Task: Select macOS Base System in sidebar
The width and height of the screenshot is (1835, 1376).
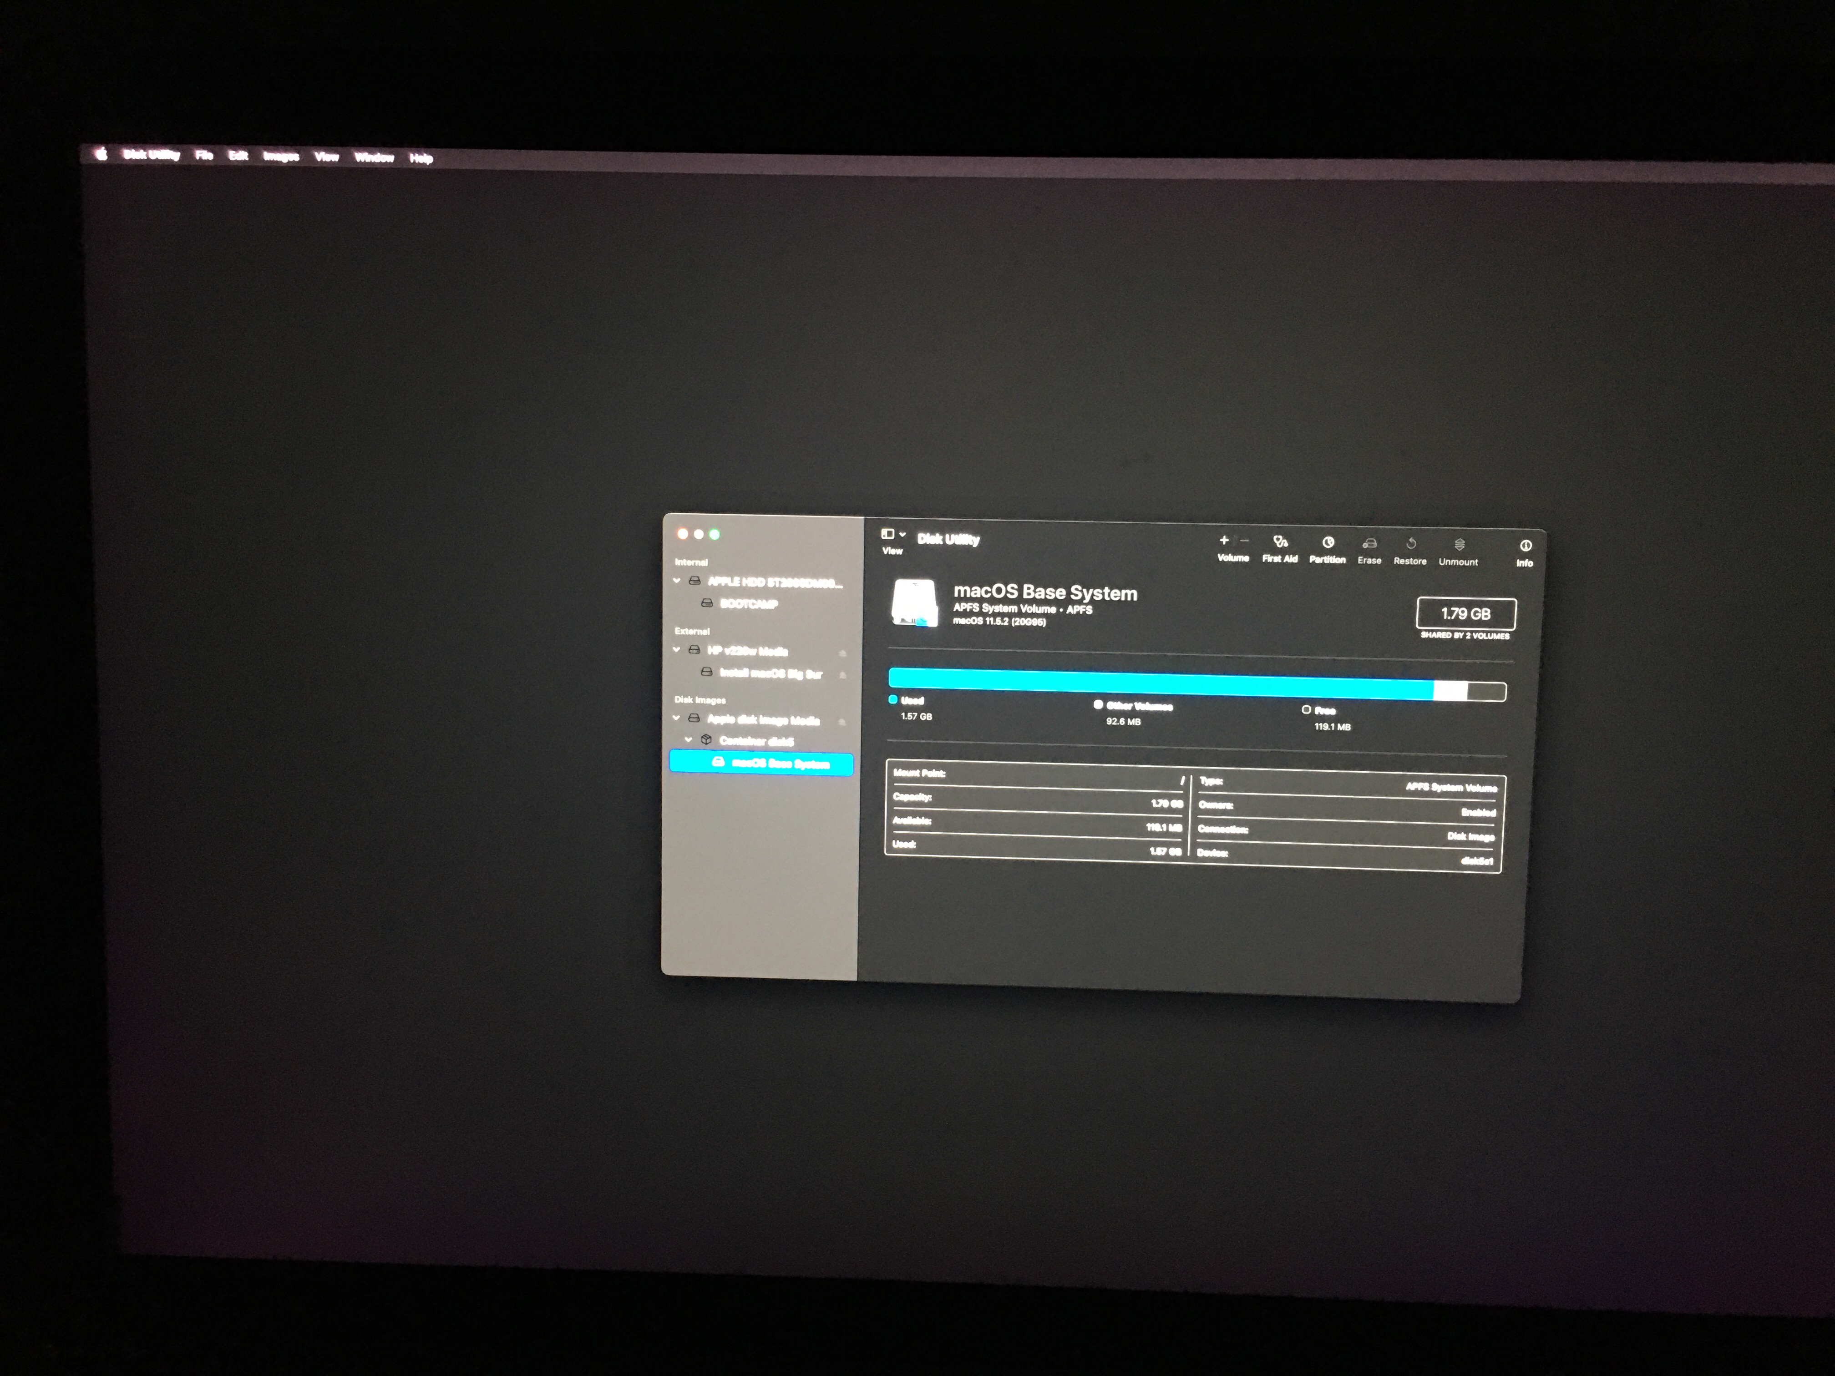Action: (x=760, y=763)
